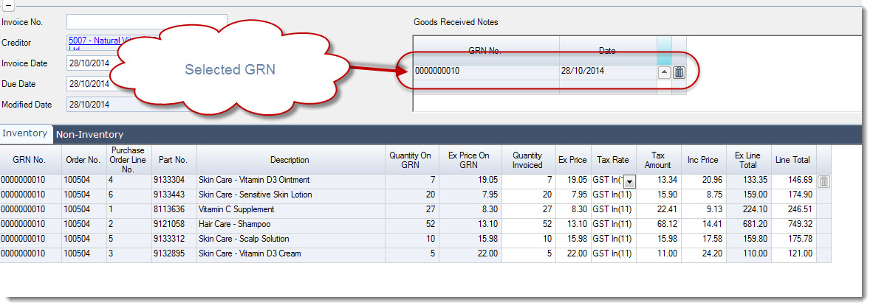
Task: Click the Tax Rate column header
Action: pyautogui.click(x=613, y=160)
